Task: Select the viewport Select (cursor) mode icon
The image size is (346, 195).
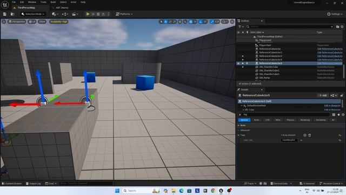Action: point(161,22)
